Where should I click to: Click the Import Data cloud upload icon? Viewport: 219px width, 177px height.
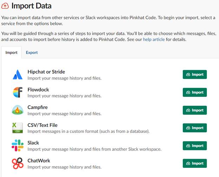tap(5, 6)
